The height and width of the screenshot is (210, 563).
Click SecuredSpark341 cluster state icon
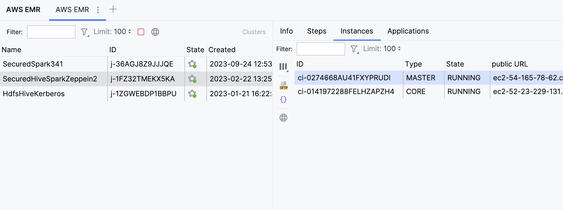pyautogui.click(x=192, y=64)
